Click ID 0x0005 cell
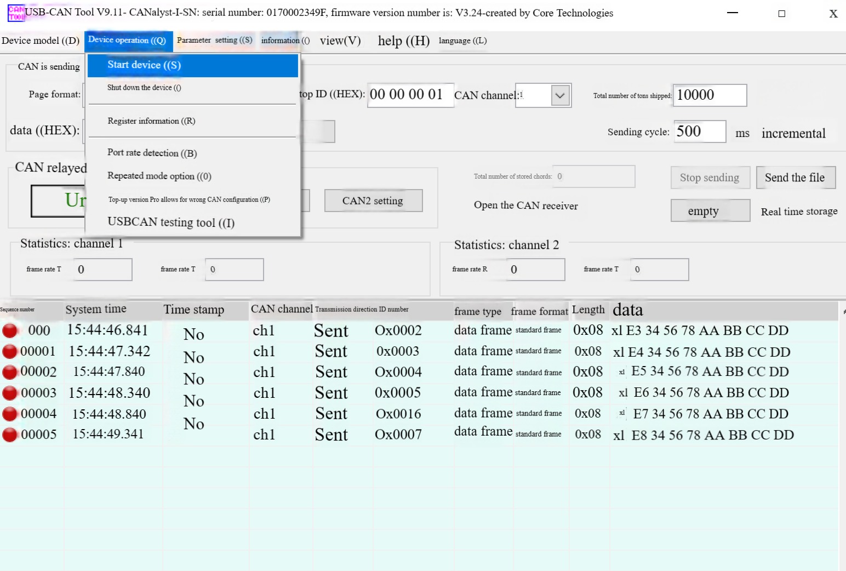Screen dimensions: 846x571 click(398, 393)
